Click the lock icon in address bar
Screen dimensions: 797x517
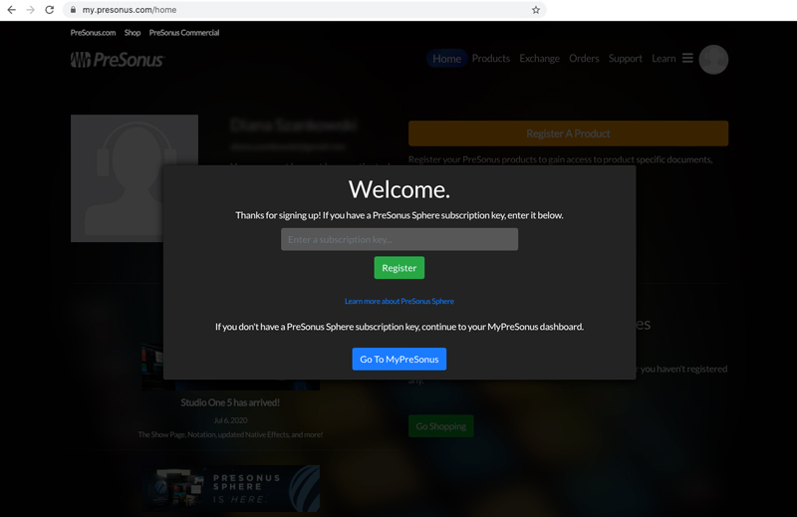[x=73, y=10]
